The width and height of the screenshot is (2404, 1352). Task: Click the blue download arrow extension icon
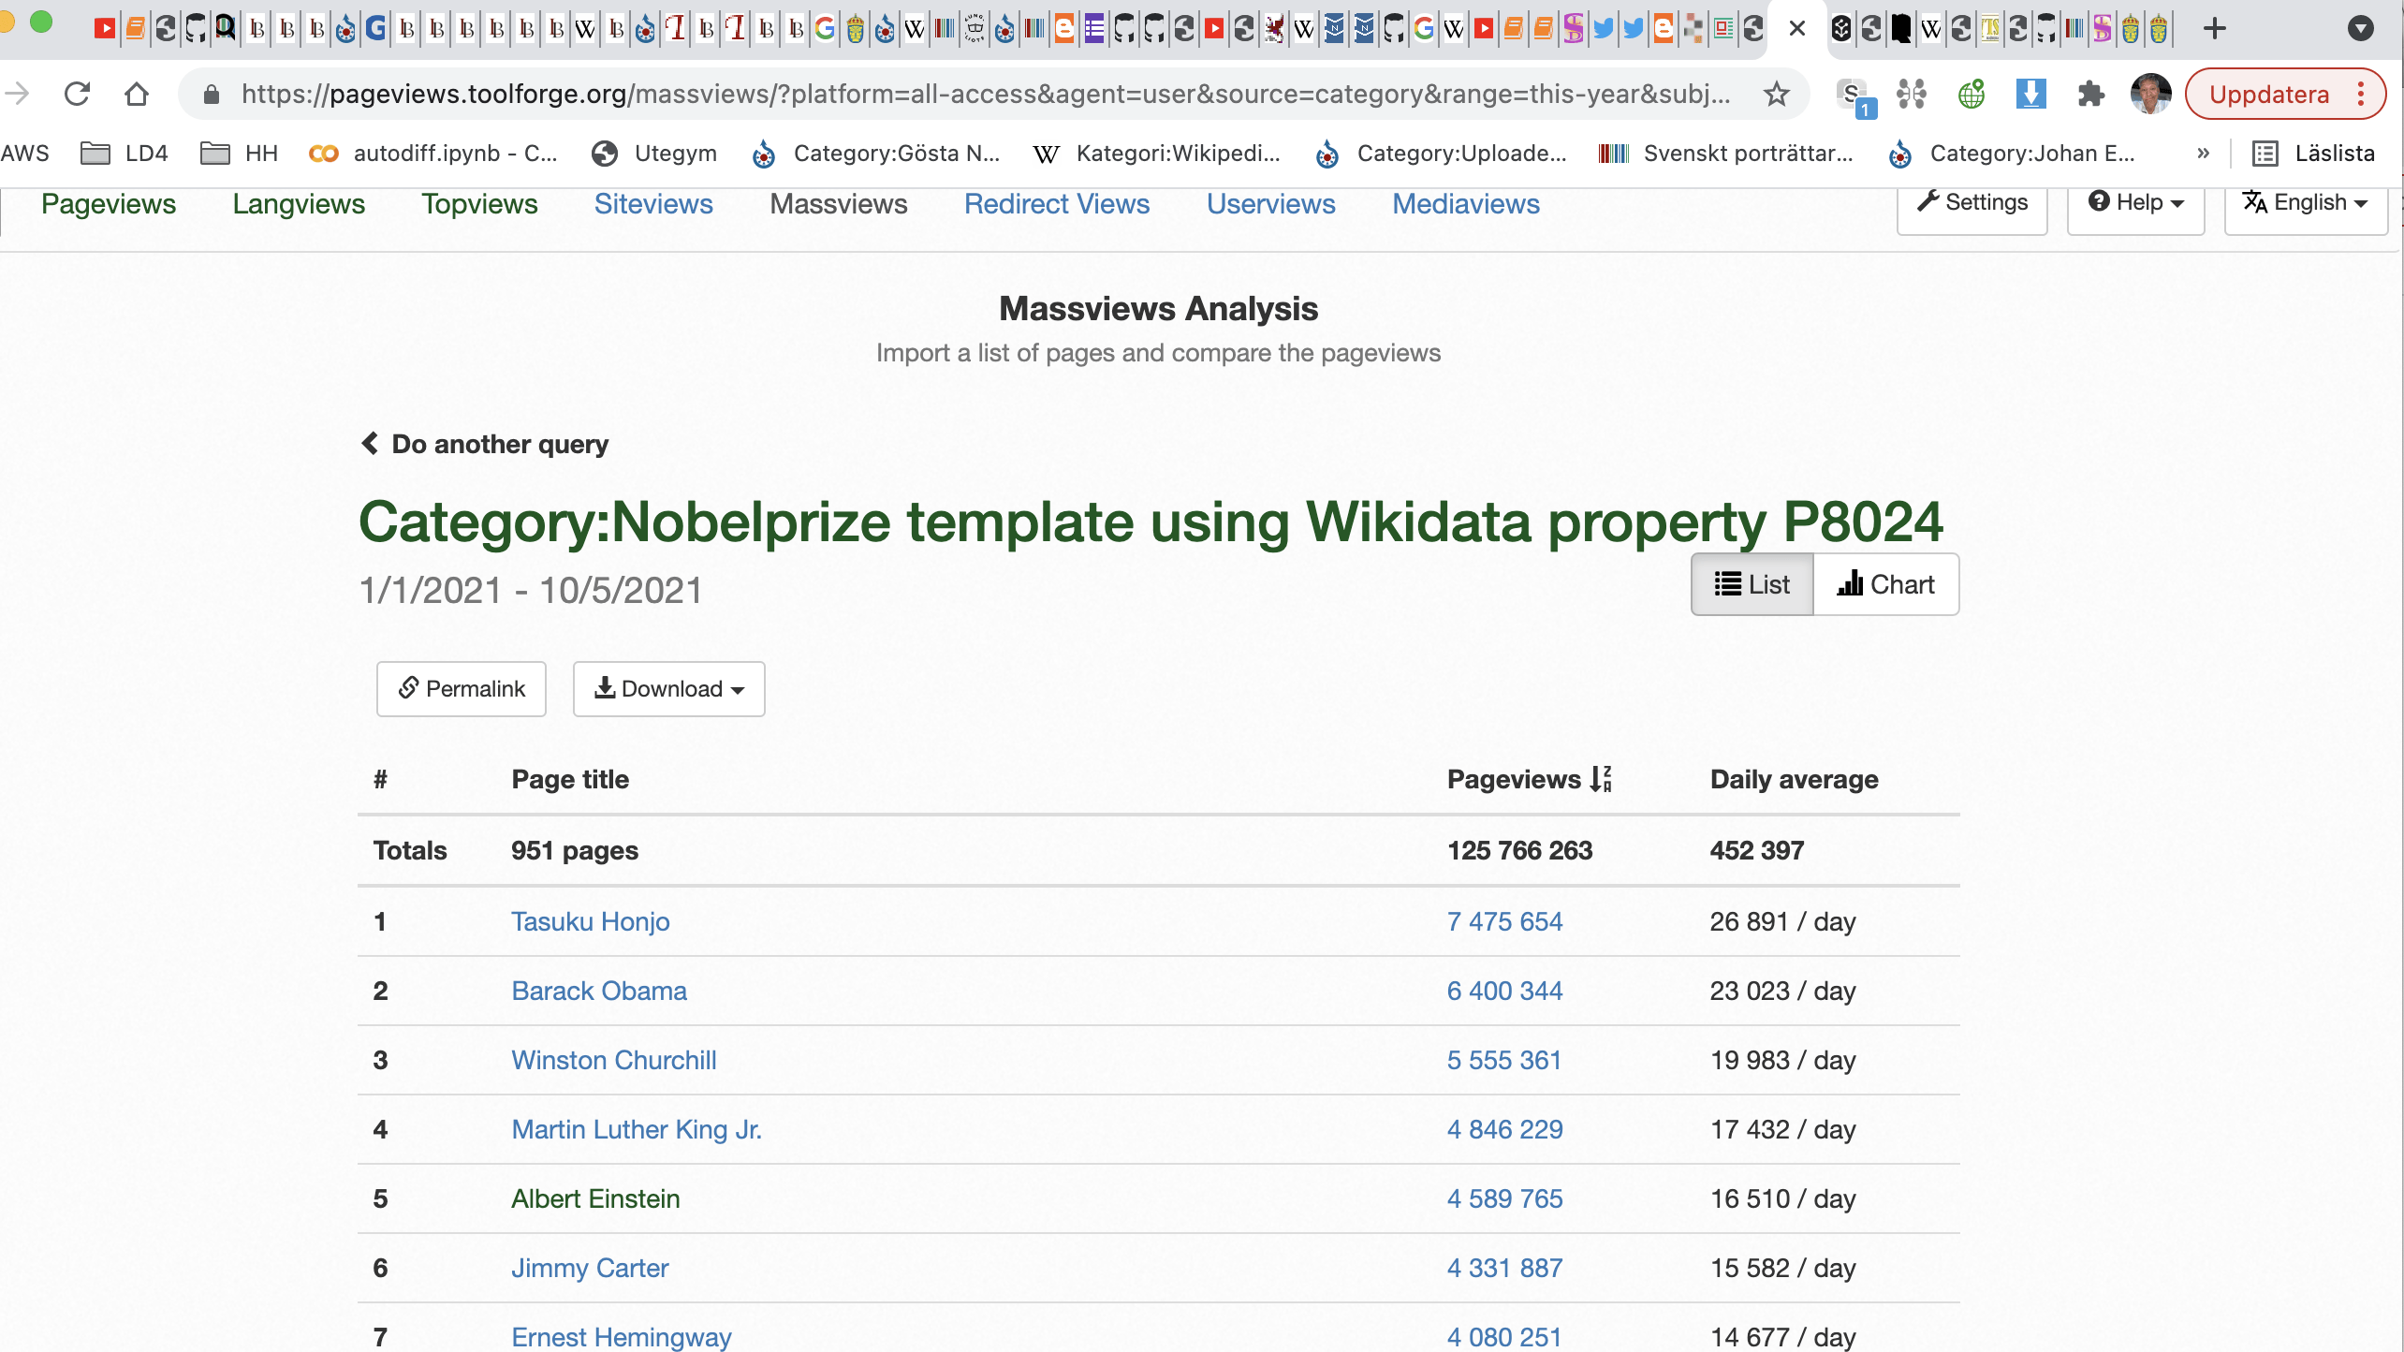click(2030, 94)
